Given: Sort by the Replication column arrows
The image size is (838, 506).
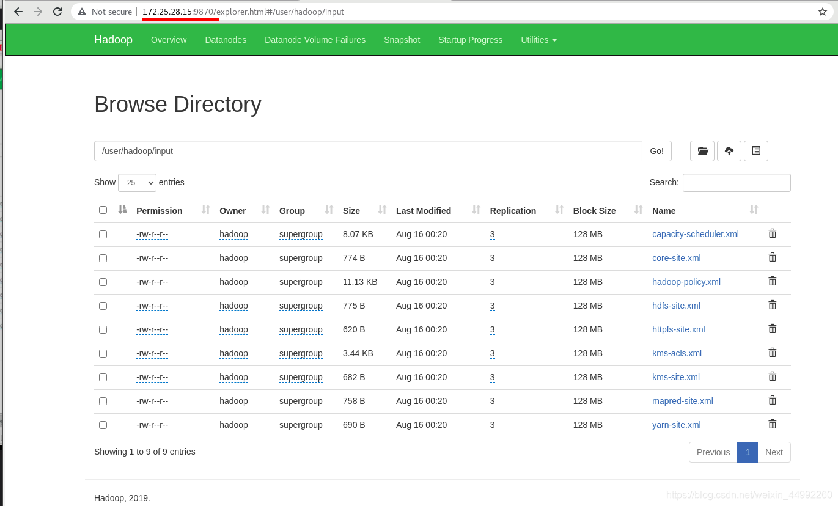Looking at the screenshot, I should (559, 210).
